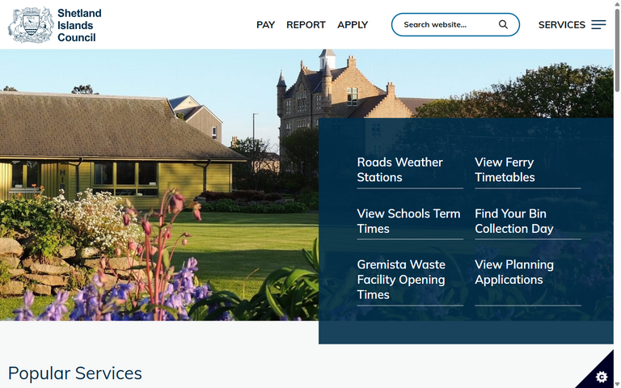Open the hamburger menu icon beside Services

(598, 25)
